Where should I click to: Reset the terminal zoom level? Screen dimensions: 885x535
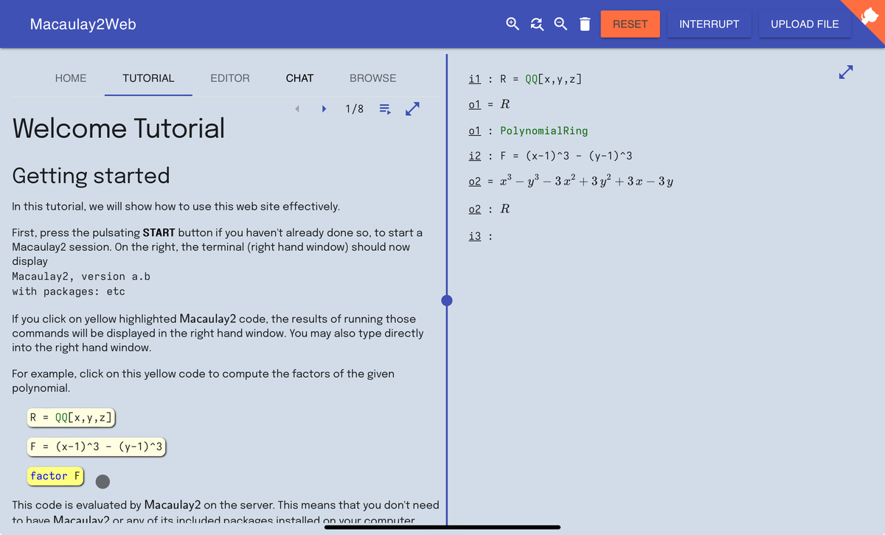[x=536, y=24]
